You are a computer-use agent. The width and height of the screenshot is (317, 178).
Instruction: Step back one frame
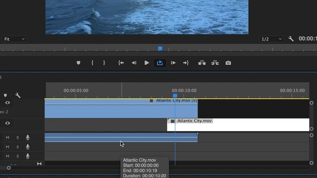[x=134, y=63]
